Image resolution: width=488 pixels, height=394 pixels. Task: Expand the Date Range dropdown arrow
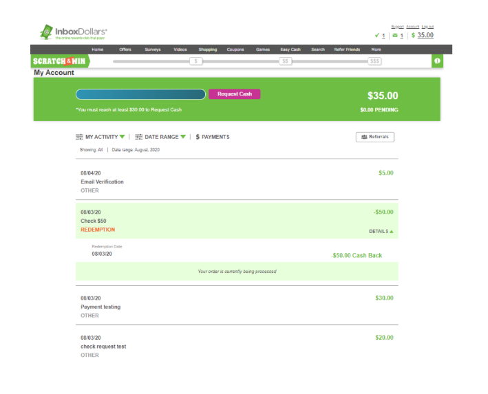183,137
